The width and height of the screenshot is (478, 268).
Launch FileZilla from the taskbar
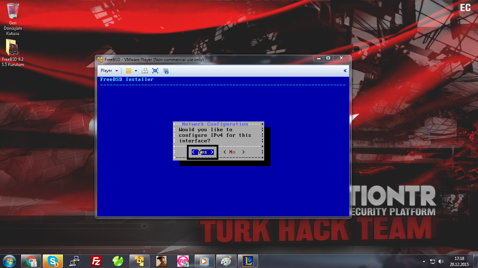96,261
